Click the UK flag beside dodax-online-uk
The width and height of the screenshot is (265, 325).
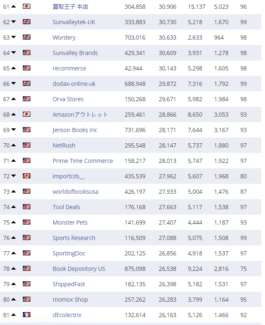27,84
